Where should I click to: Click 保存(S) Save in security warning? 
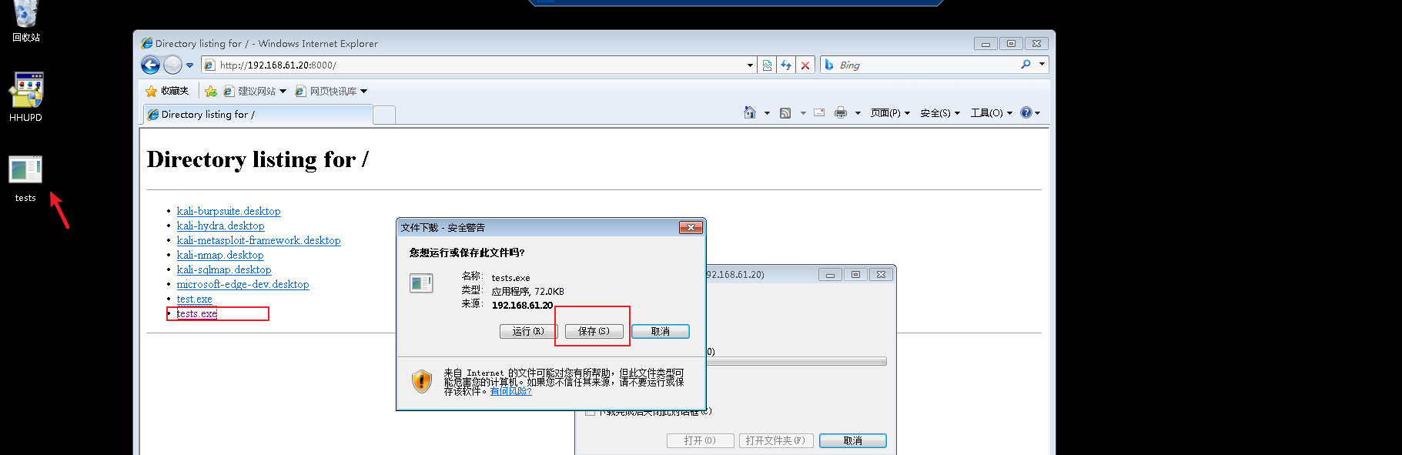click(x=594, y=331)
